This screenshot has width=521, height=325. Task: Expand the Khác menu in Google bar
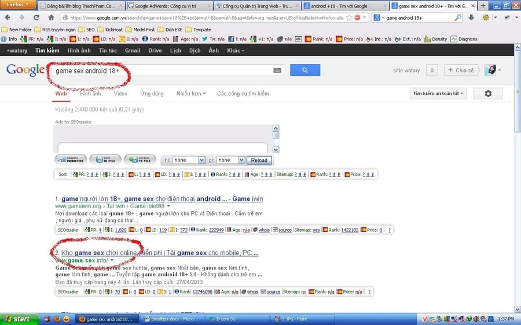236,50
